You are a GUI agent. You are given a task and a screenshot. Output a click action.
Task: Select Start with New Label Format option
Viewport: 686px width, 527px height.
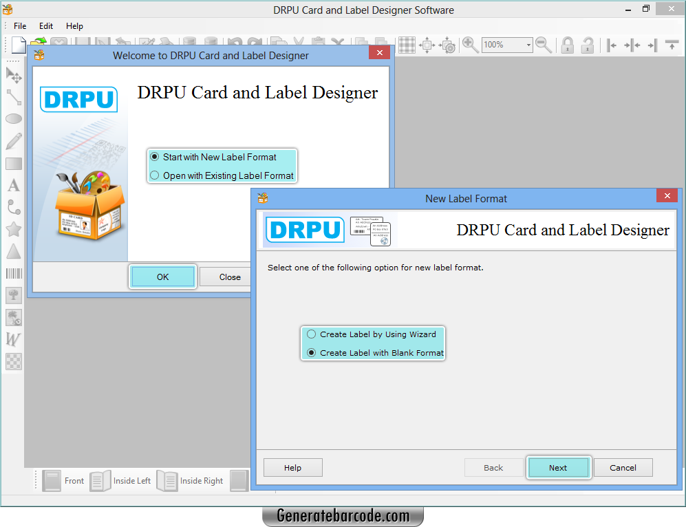[215, 157]
